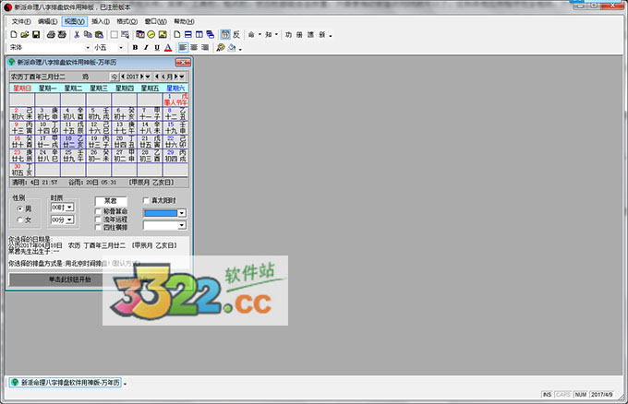Screen dimensions: 628x404
Task: Open the hour 00时 dropdown
Action: (69, 208)
